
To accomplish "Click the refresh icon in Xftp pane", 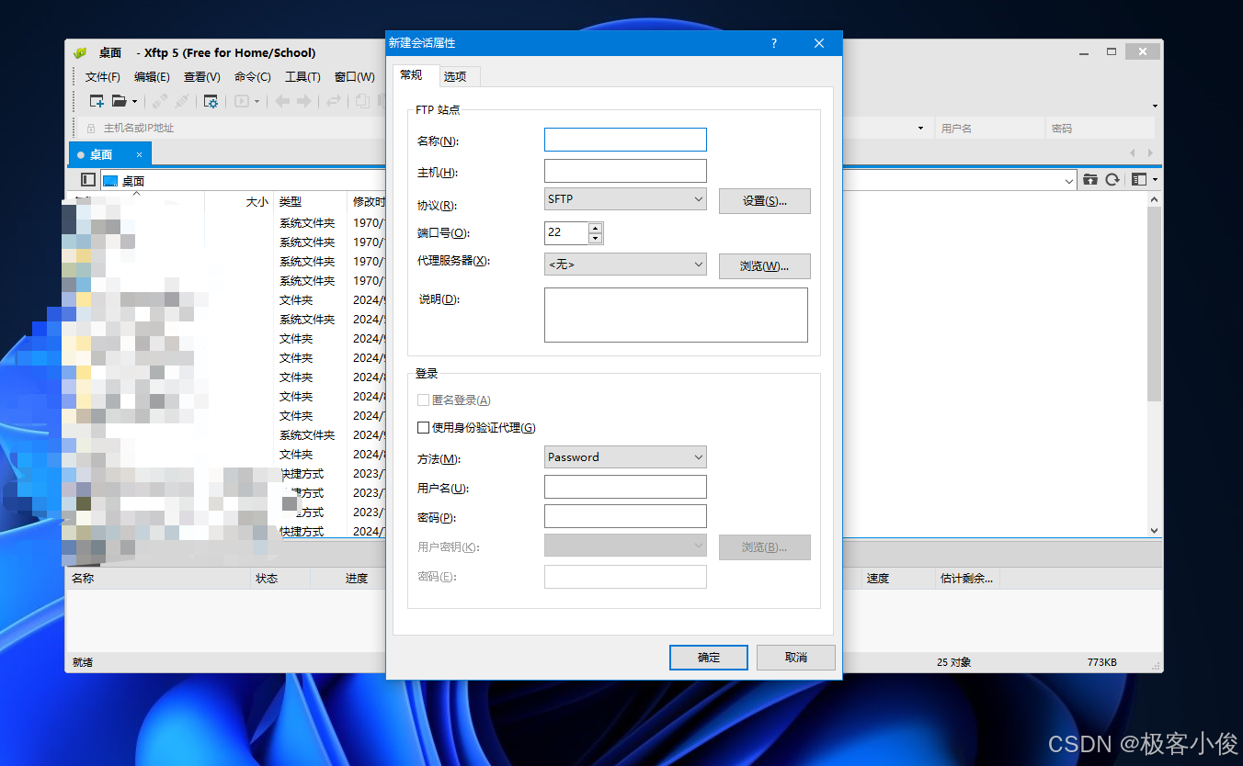I will (1112, 180).
